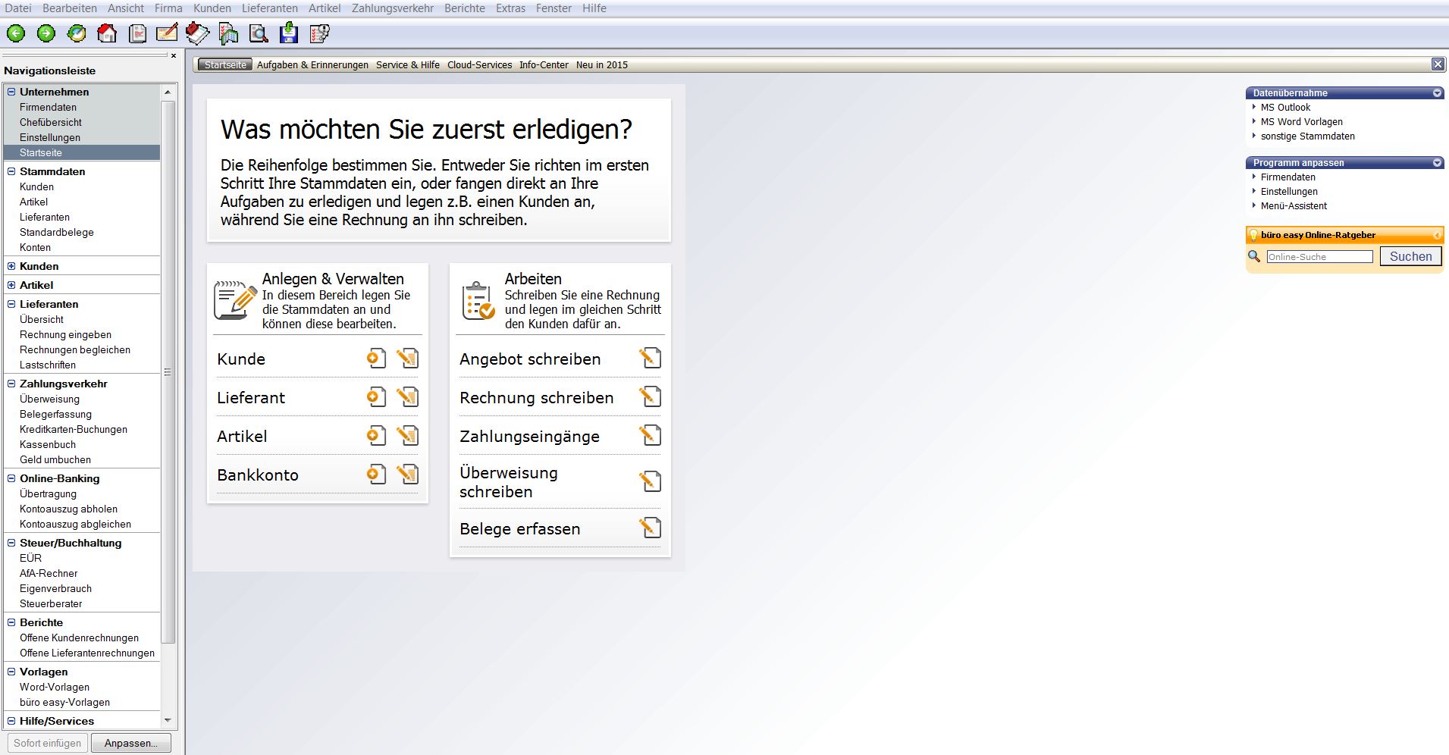The image size is (1449, 755).
Task: Click the add new icon beside Bankkonto
Action: (x=376, y=475)
